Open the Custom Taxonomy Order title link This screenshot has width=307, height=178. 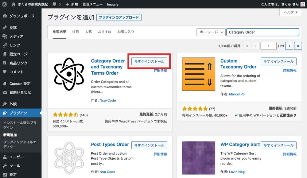(x=238, y=64)
